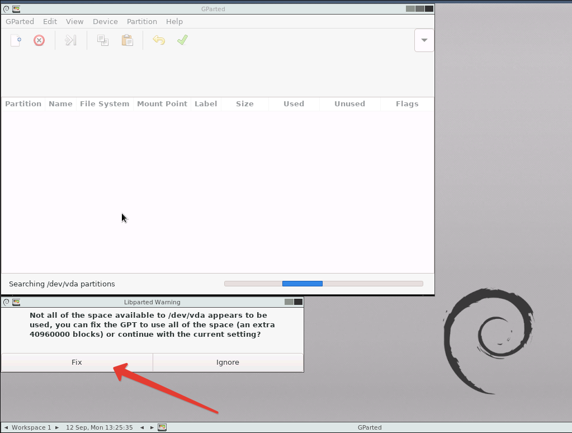
Task: Click the GParted window icon
Action: click(x=15, y=8)
